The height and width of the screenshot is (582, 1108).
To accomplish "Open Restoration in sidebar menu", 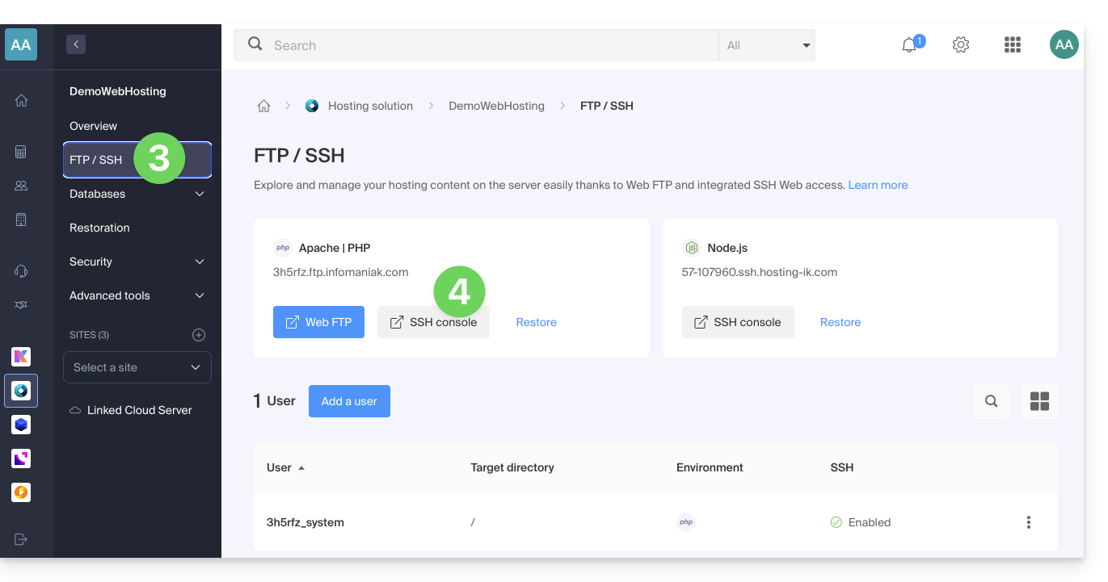I will [x=99, y=228].
